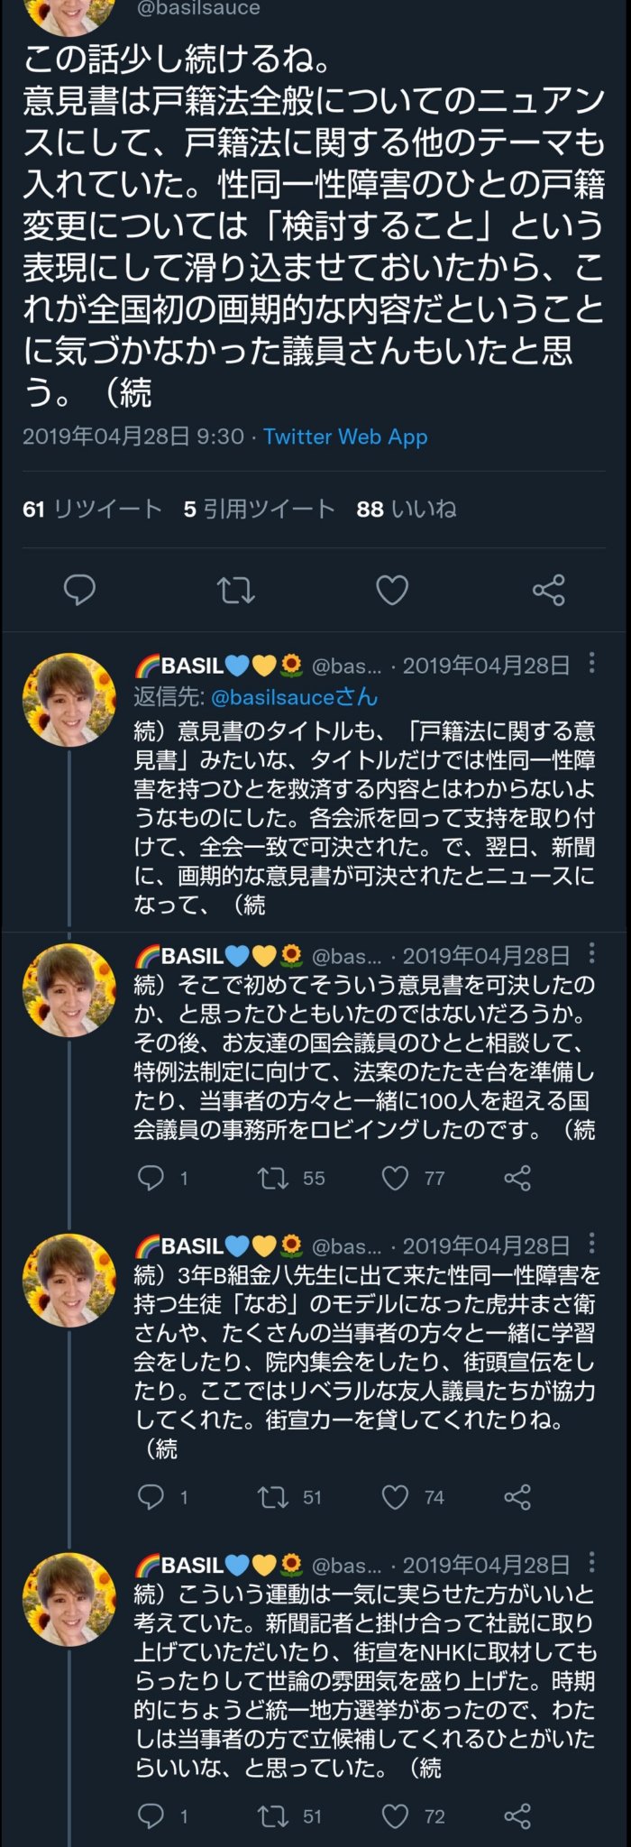Viewport: 631px width, 1847px height.
Task: Reply to the tweet with 72 likes
Action: [x=151, y=1816]
